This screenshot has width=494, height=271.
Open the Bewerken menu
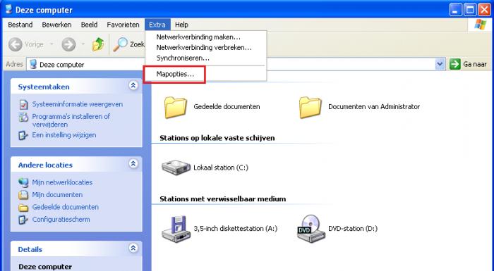coord(56,25)
